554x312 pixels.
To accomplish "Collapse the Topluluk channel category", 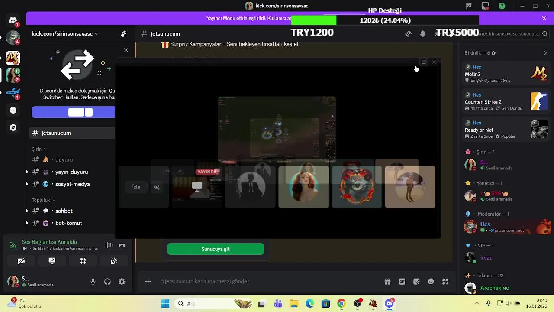I will (44, 200).
